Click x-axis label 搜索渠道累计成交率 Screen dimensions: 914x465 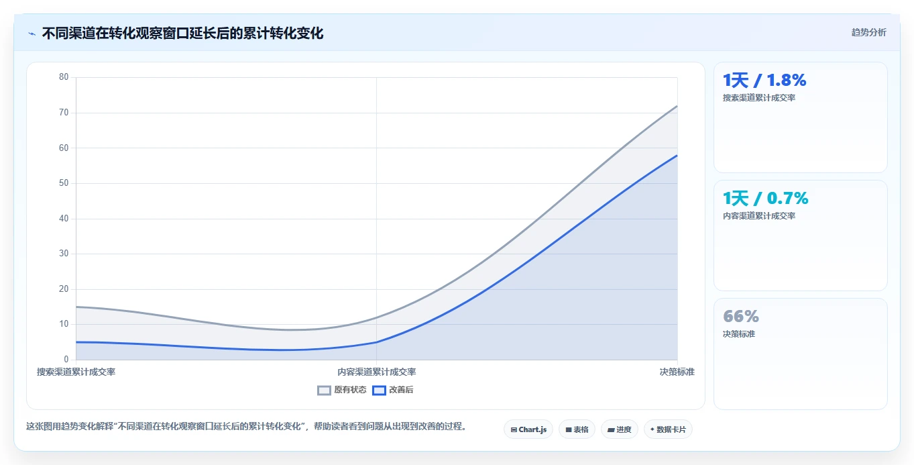(x=76, y=372)
